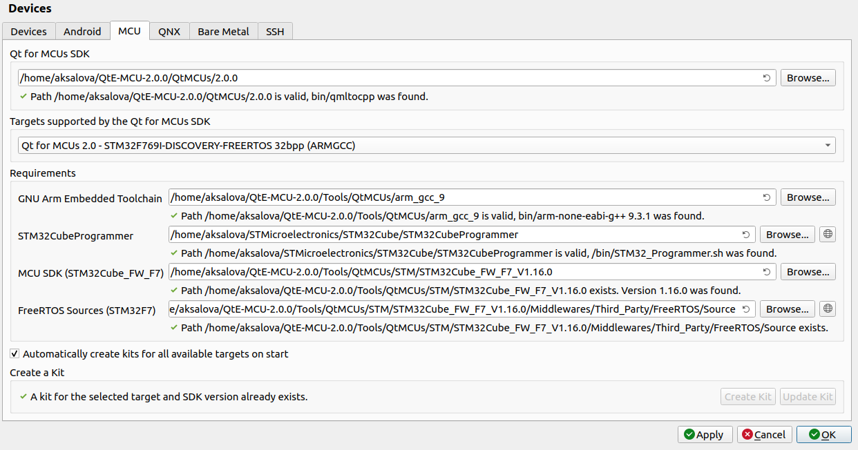Reset the STM32CubeProgrammer path field
Image resolution: width=858 pixels, height=450 pixels.
coord(745,235)
